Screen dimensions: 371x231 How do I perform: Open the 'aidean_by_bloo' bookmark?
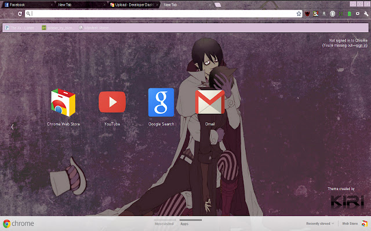(x=57, y=28)
